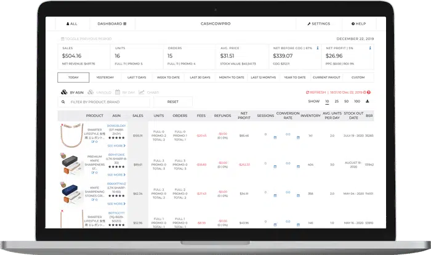Image resolution: width=431 pixels, height=255 pixels.
Task: Switch to CHART view icon
Action: pyautogui.click(x=141, y=92)
